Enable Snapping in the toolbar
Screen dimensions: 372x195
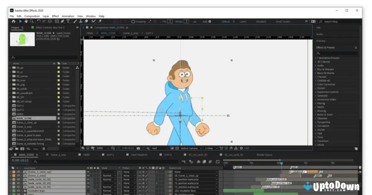133,21
